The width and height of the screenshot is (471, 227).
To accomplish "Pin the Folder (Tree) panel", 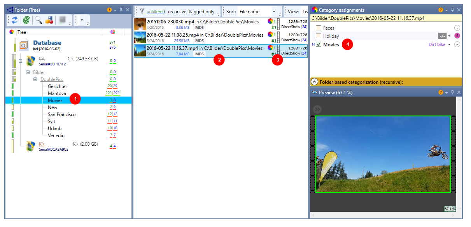I will pyautogui.click(x=121, y=10).
